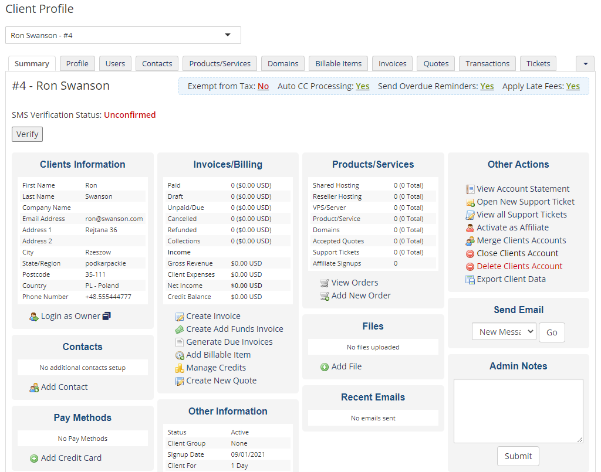Image resolution: width=601 pixels, height=472 pixels.
Task: Click the Add Contact link
Action: coord(64,388)
